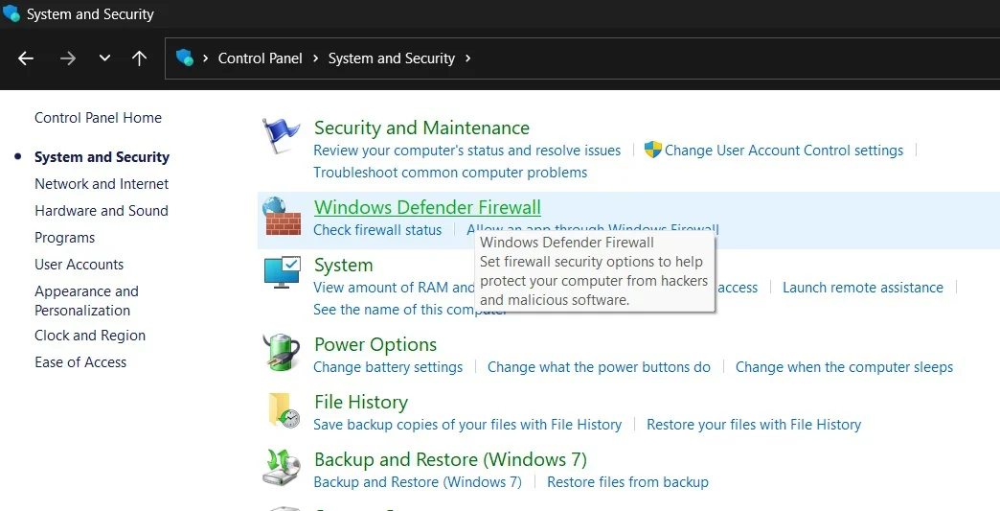The image size is (1000, 511).
Task: Expand chevron after System and Security breadcrumb
Action: point(468,58)
